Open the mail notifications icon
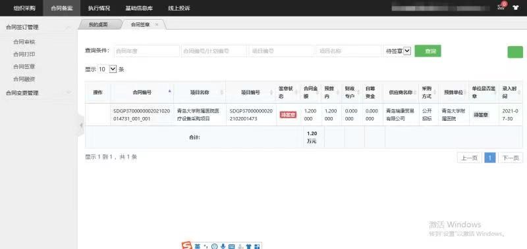Viewport: 527px width, 249px height. click(501, 8)
